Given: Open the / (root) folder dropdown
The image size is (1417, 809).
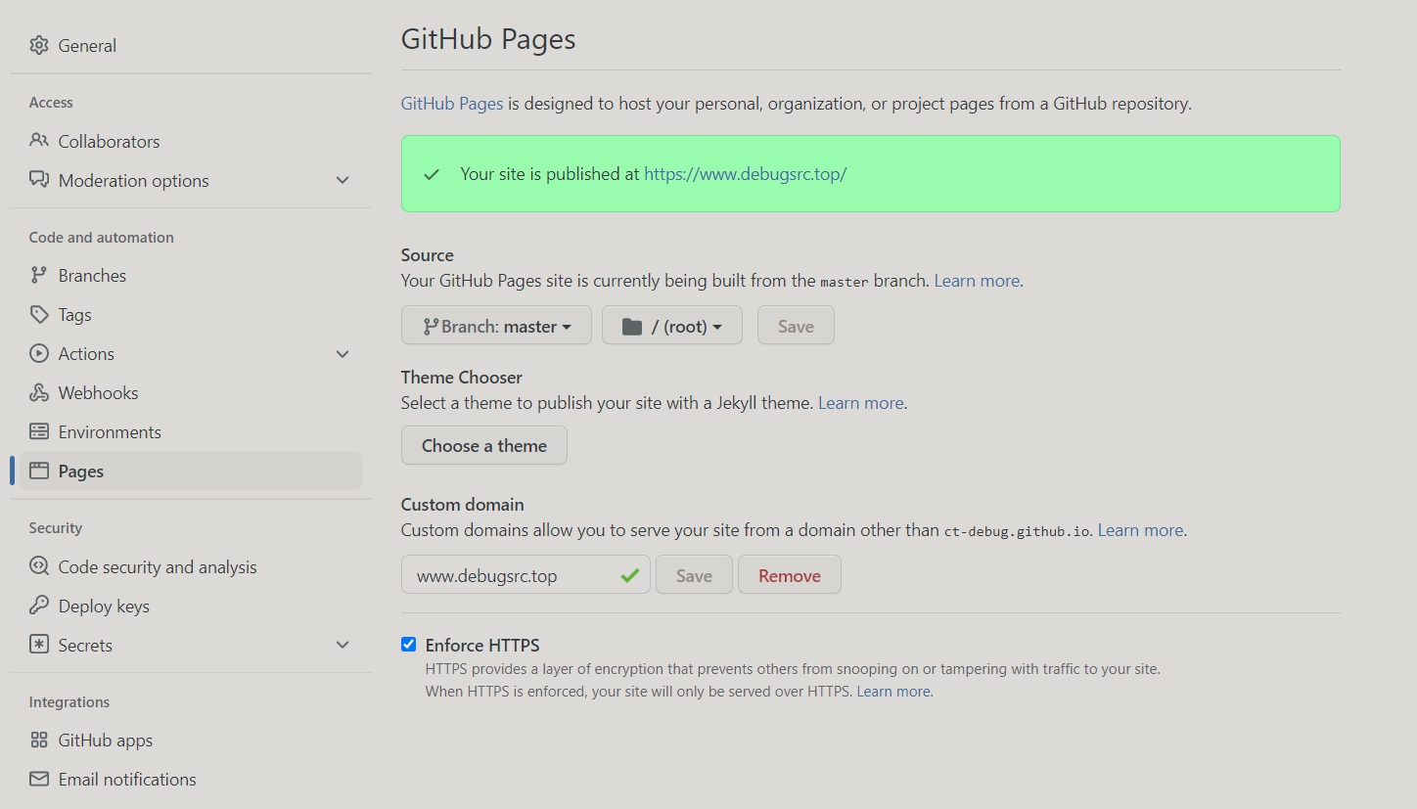Looking at the screenshot, I should click(x=671, y=326).
